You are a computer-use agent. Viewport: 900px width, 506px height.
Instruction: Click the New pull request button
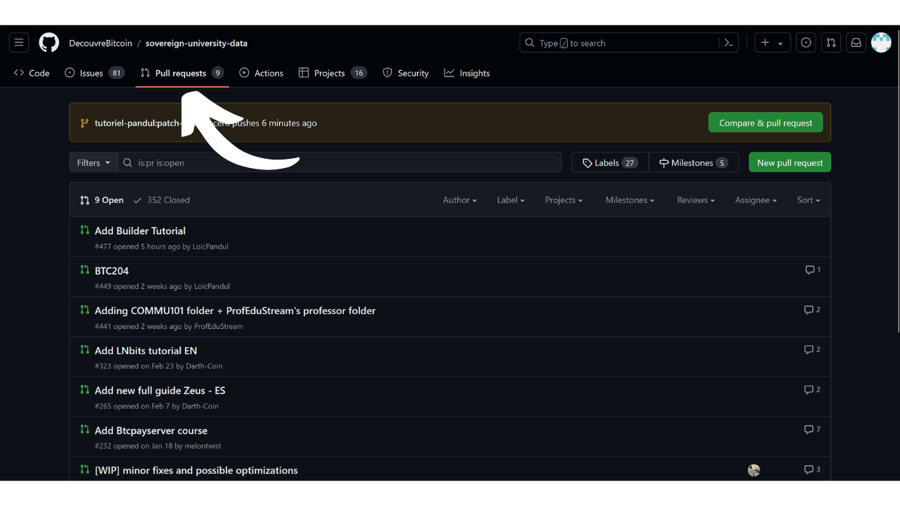click(x=790, y=162)
